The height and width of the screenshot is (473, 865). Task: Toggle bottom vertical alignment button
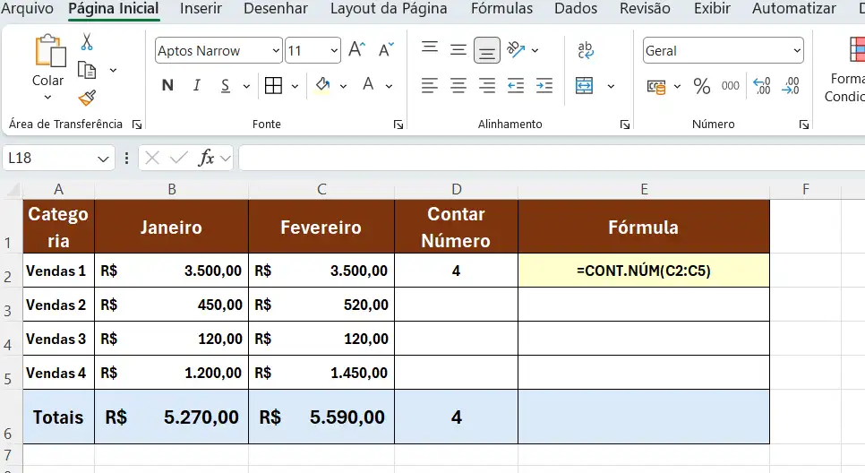click(x=486, y=51)
